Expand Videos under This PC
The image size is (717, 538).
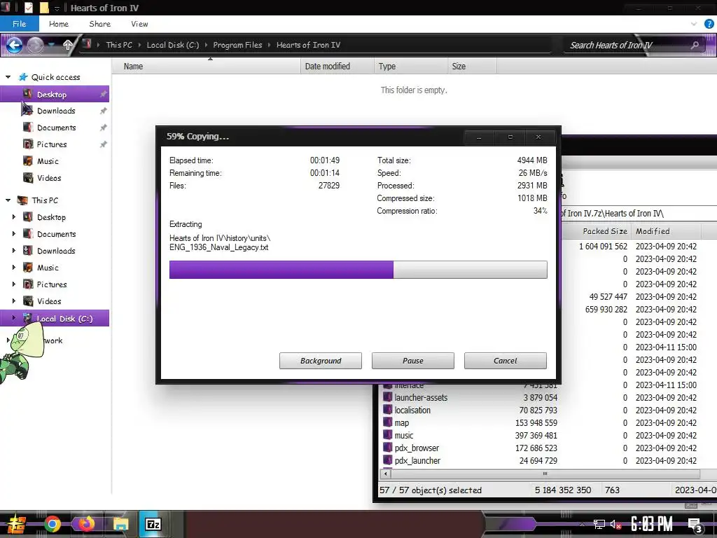coord(14,301)
